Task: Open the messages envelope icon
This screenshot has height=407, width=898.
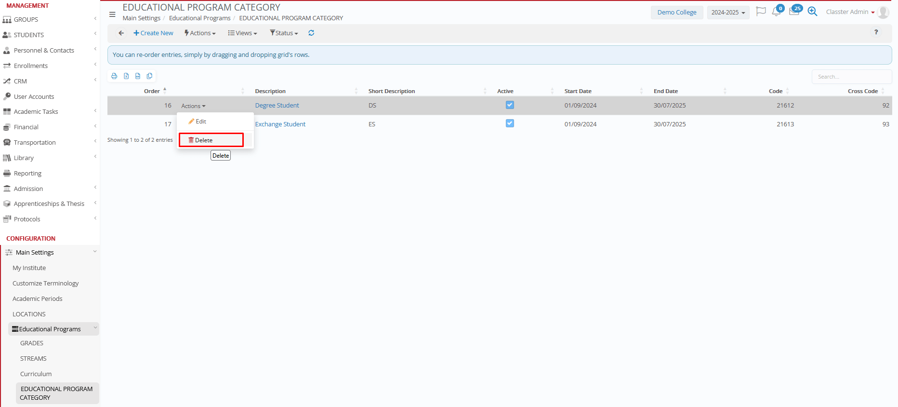Action: pos(794,12)
